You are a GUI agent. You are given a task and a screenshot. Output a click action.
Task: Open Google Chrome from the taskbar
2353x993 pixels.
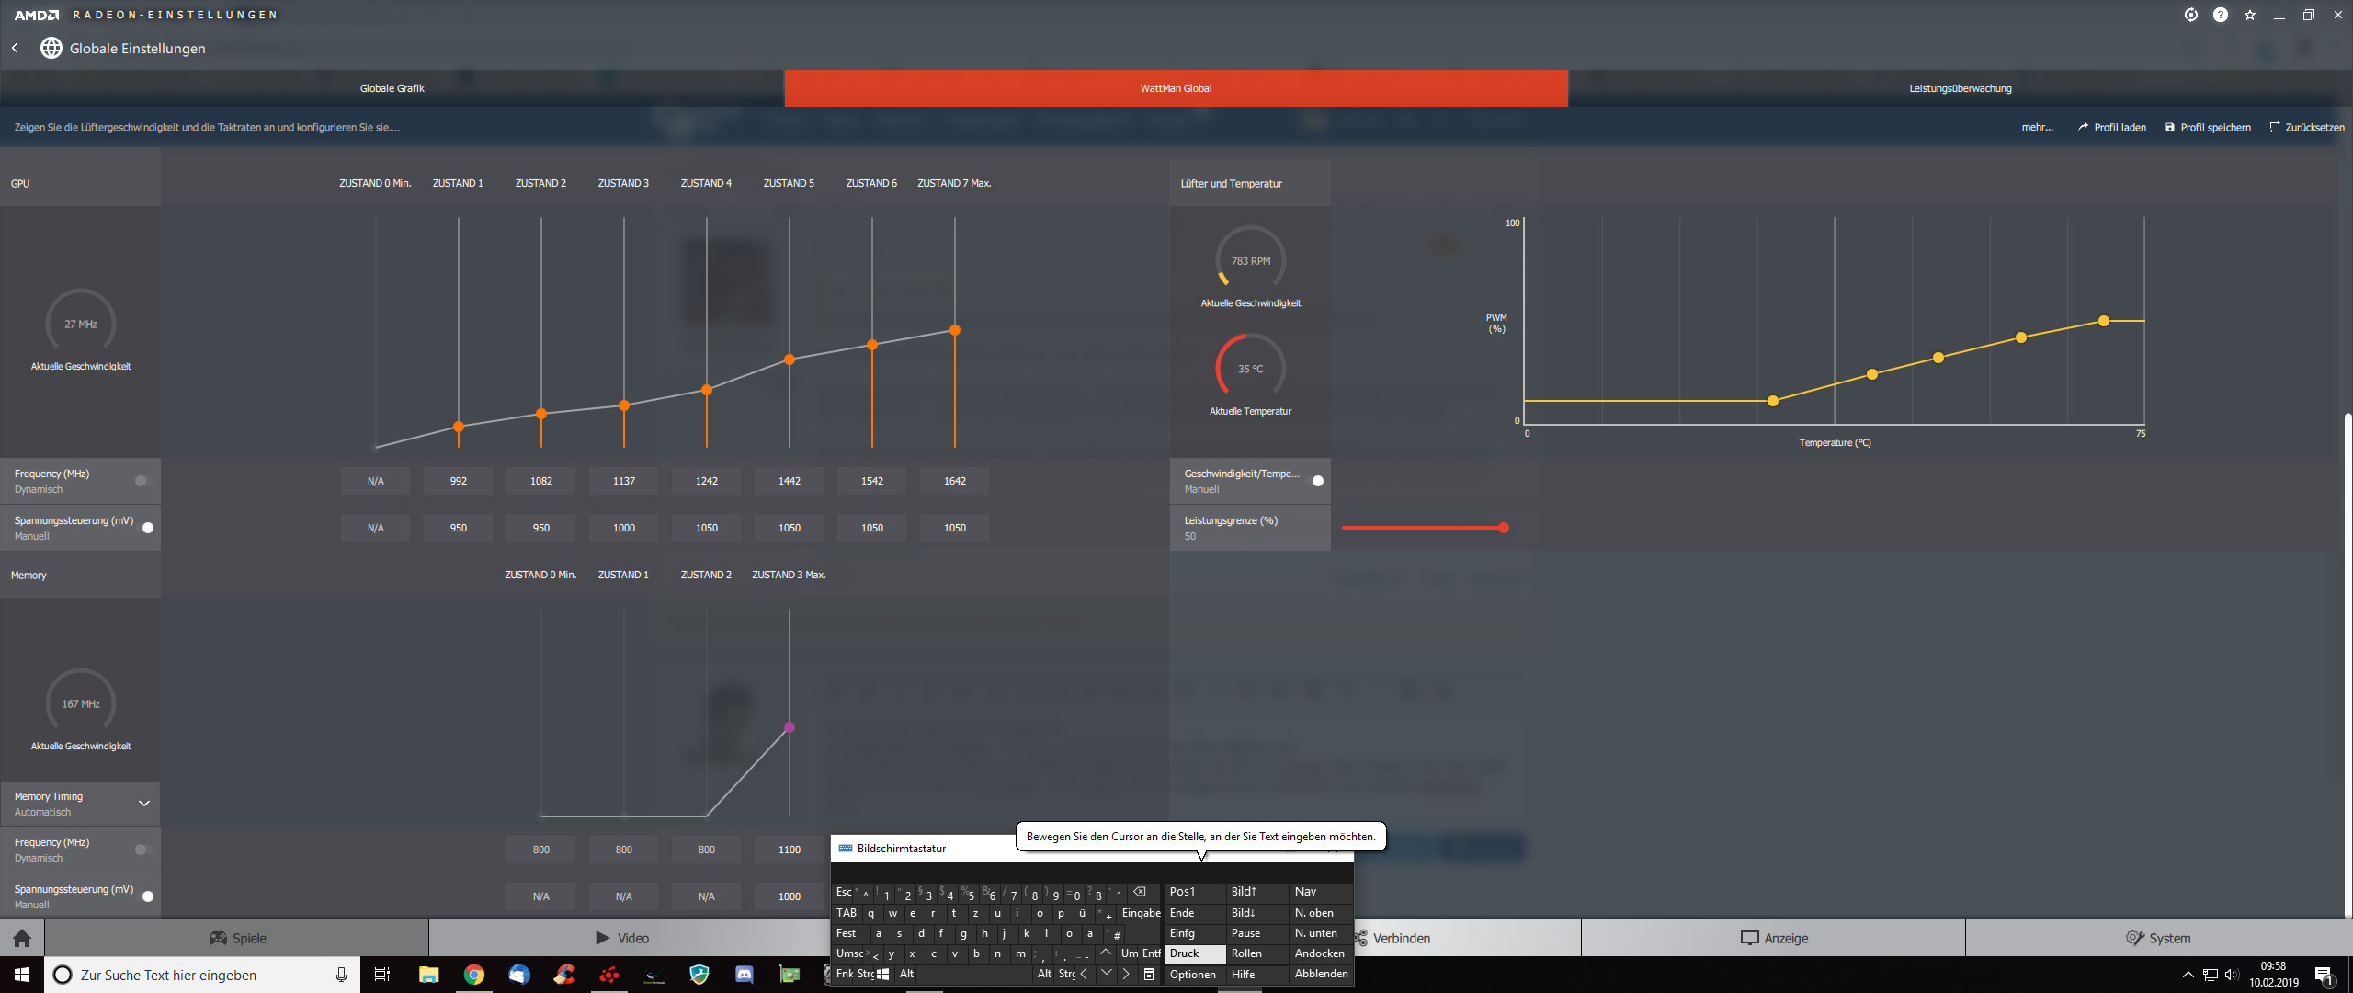point(474,975)
